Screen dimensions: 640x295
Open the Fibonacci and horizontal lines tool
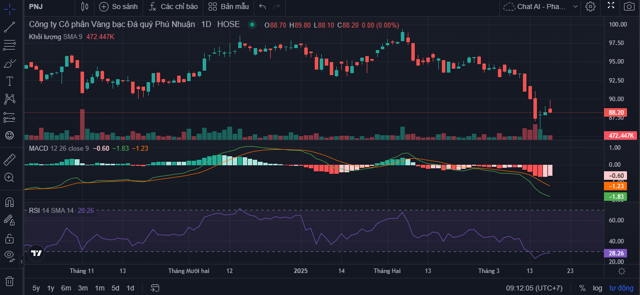tap(9, 45)
